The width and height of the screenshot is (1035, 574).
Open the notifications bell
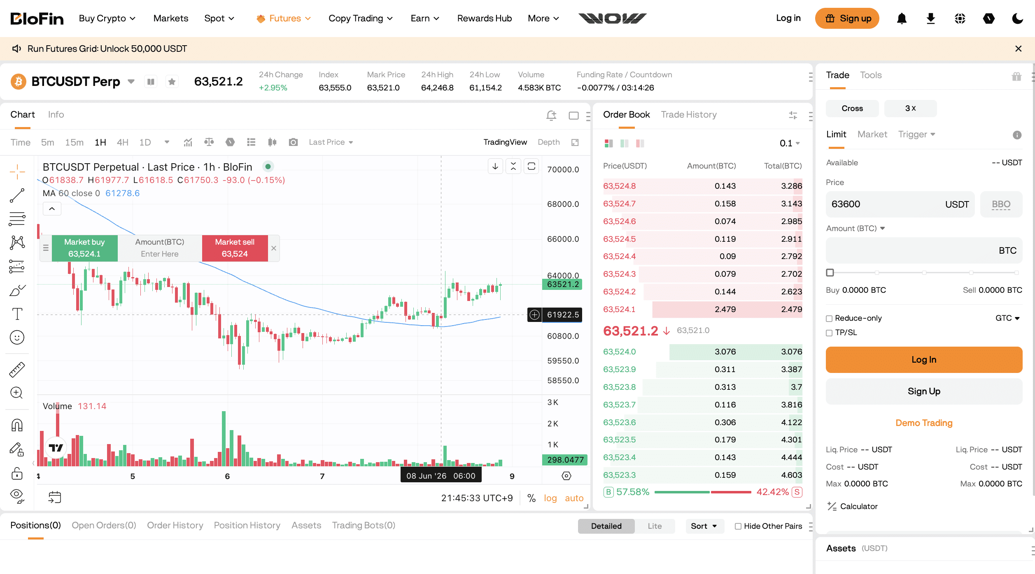click(902, 19)
